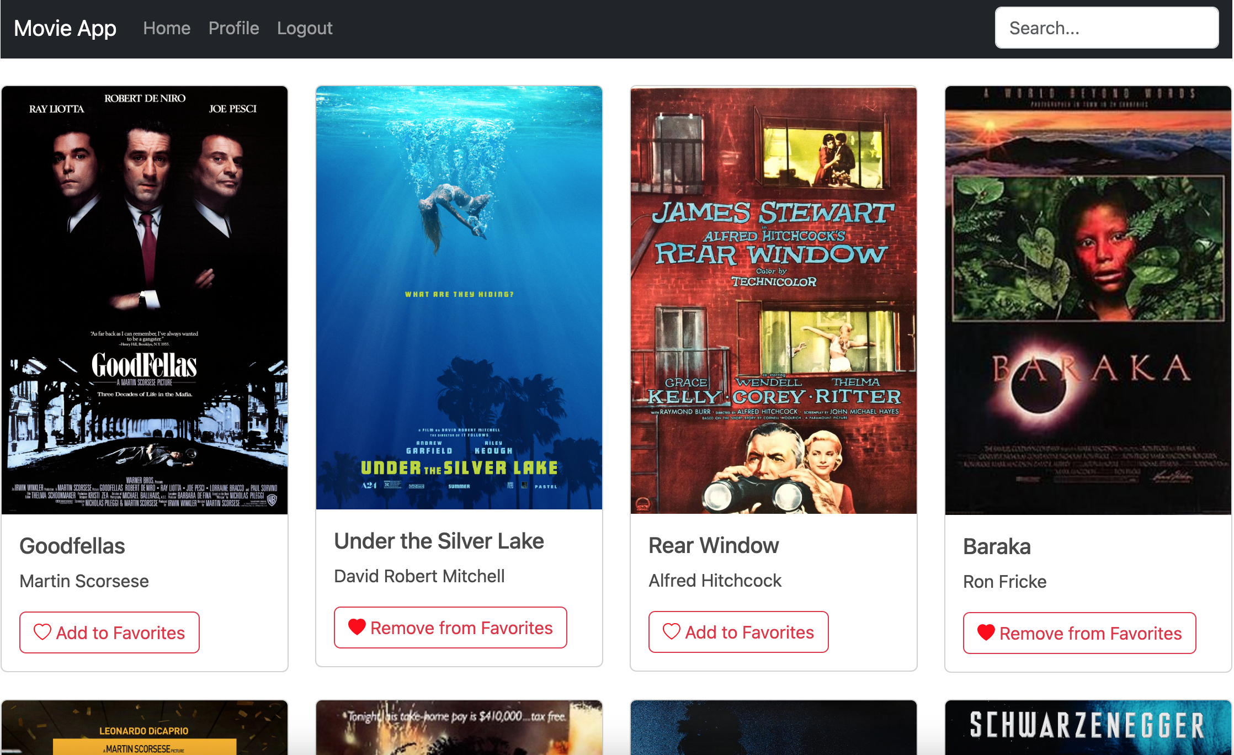
Task: Open the Rear Window poster image
Action: tap(774, 300)
